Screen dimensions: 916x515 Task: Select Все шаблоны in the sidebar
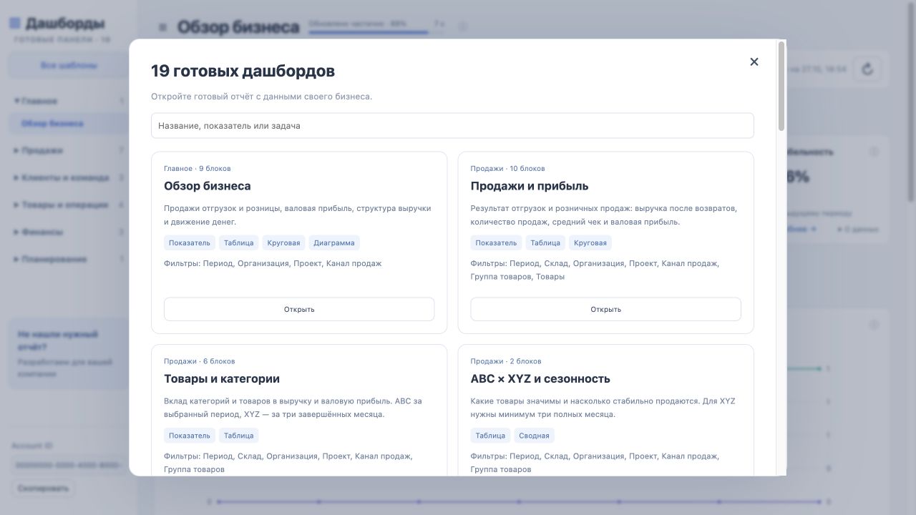(69, 66)
